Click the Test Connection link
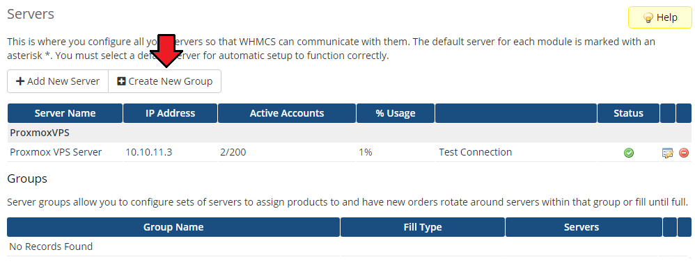 coord(475,152)
